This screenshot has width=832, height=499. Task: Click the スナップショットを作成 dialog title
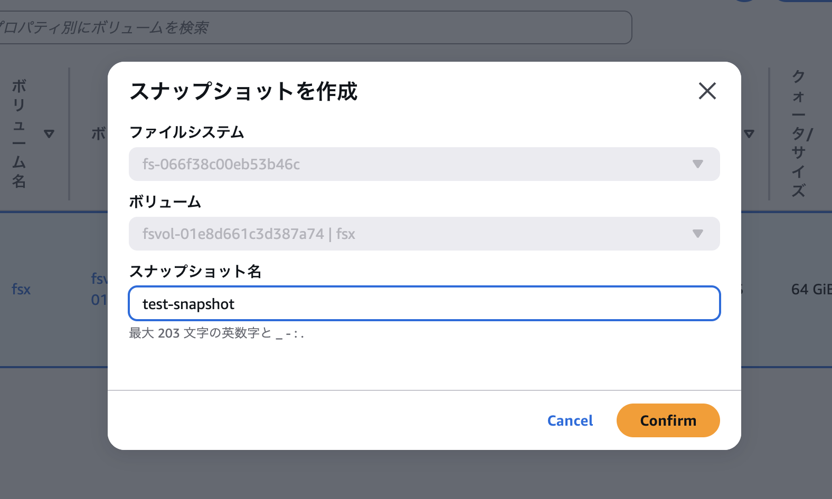click(x=243, y=91)
